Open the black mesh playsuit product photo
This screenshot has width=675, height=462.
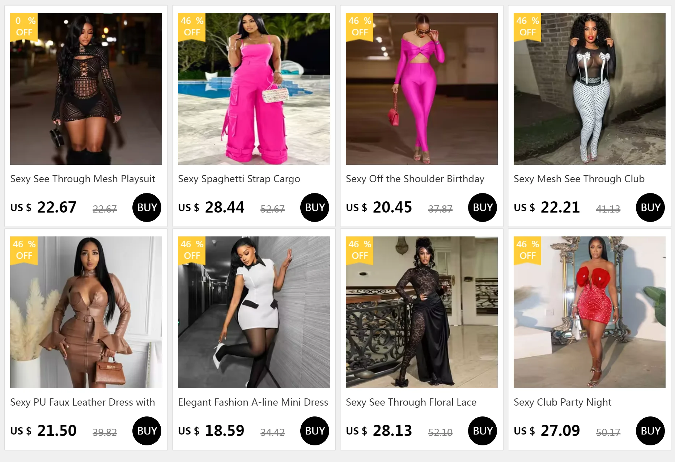coord(86,89)
